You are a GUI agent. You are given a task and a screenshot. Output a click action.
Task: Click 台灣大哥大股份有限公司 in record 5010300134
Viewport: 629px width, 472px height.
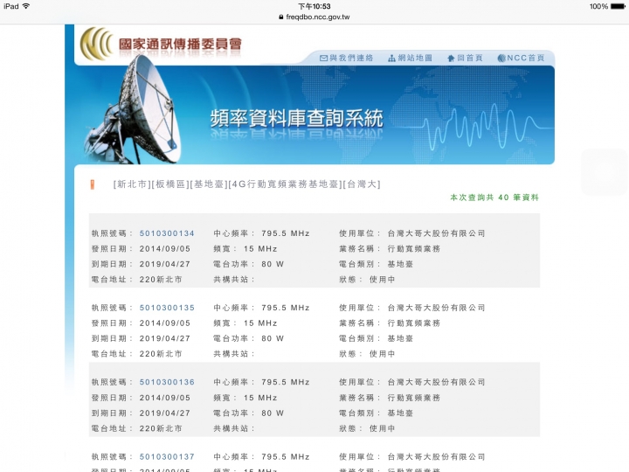click(x=437, y=233)
